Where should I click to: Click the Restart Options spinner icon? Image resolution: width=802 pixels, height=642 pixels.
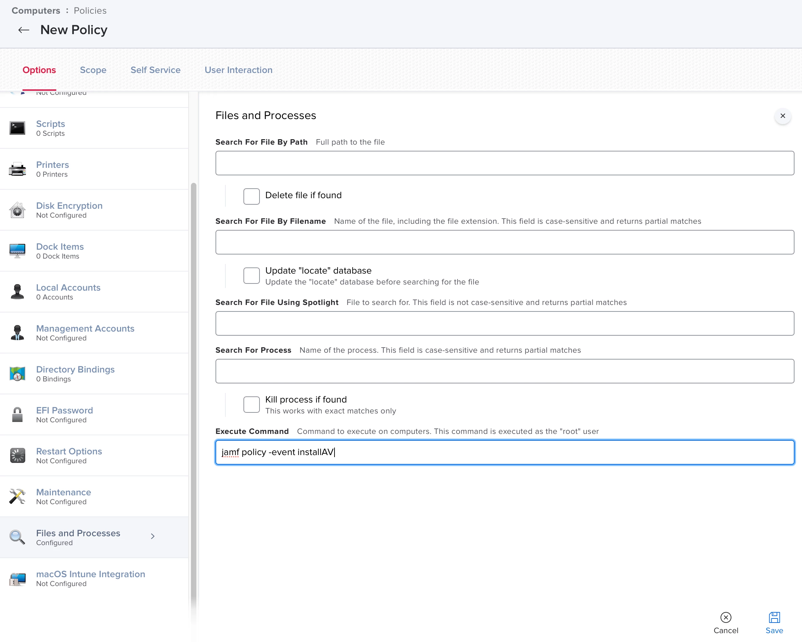click(x=17, y=455)
